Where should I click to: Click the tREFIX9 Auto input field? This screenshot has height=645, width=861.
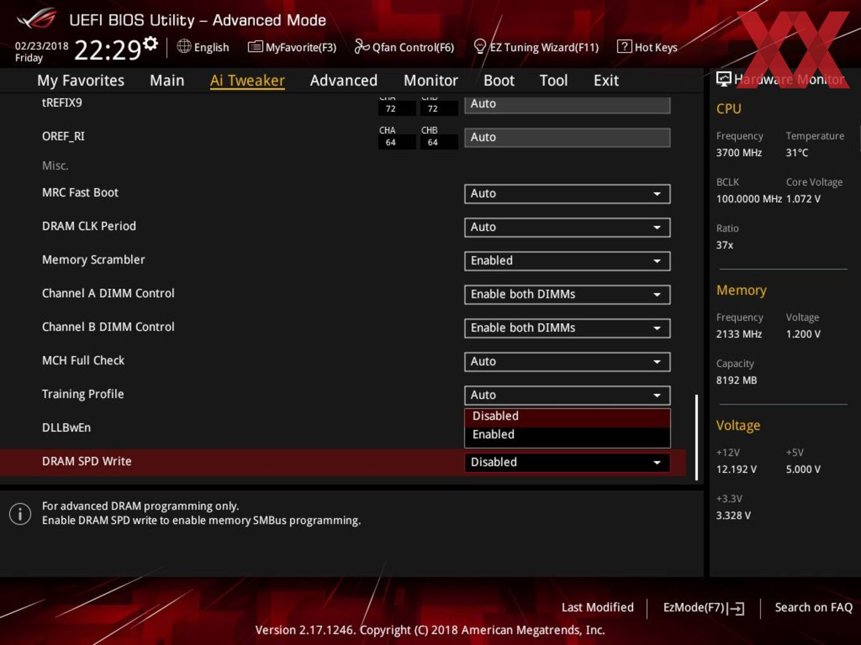[x=567, y=104]
